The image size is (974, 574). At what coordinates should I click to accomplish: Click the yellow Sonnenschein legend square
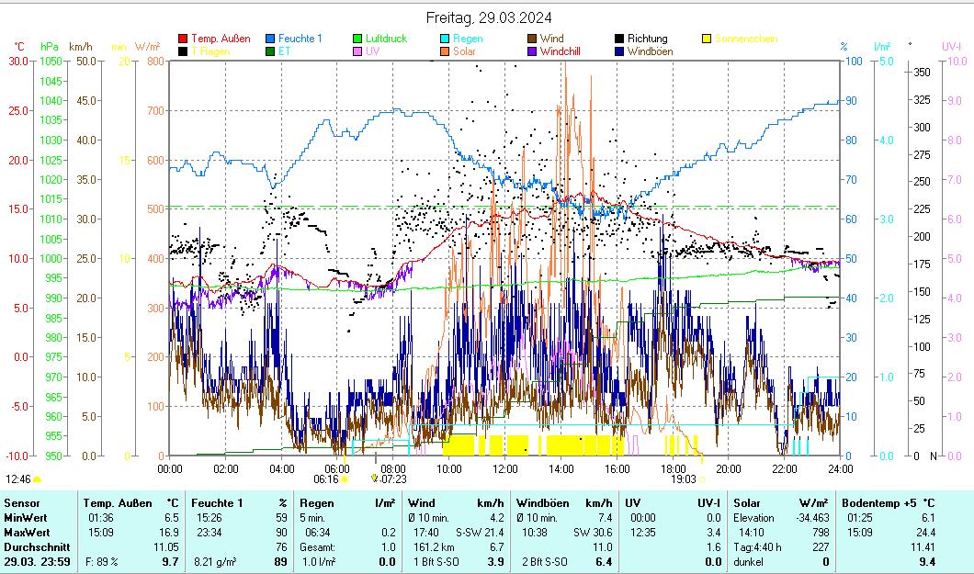(707, 39)
